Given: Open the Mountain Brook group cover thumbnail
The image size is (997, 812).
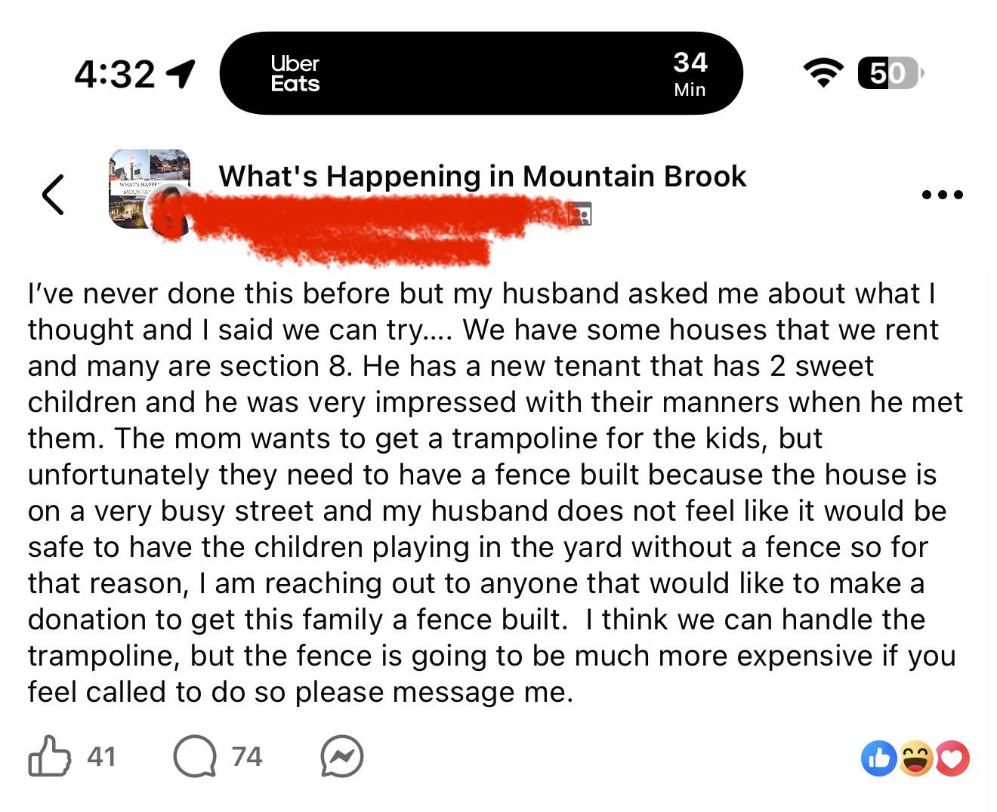Looking at the screenshot, I should tap(149, 189).
